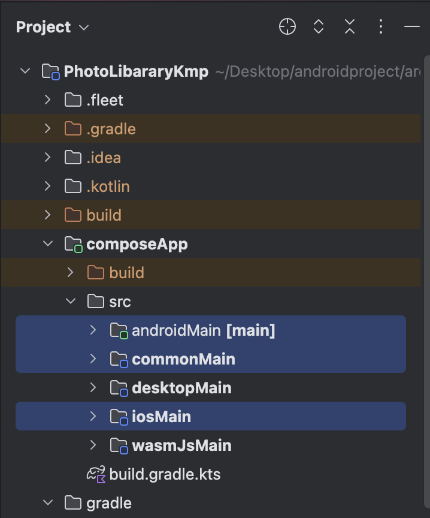
Task: Click the Collapse All icon
Action: [350, 26]
